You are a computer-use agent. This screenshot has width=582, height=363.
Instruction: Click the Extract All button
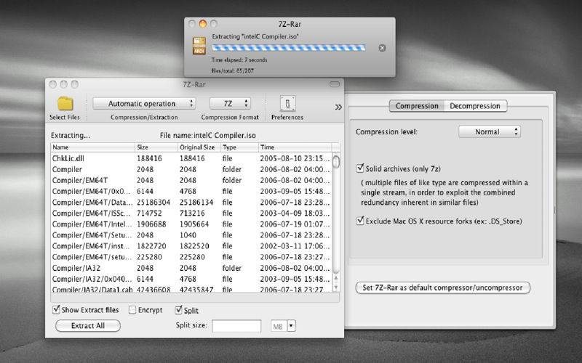[88, 325]
